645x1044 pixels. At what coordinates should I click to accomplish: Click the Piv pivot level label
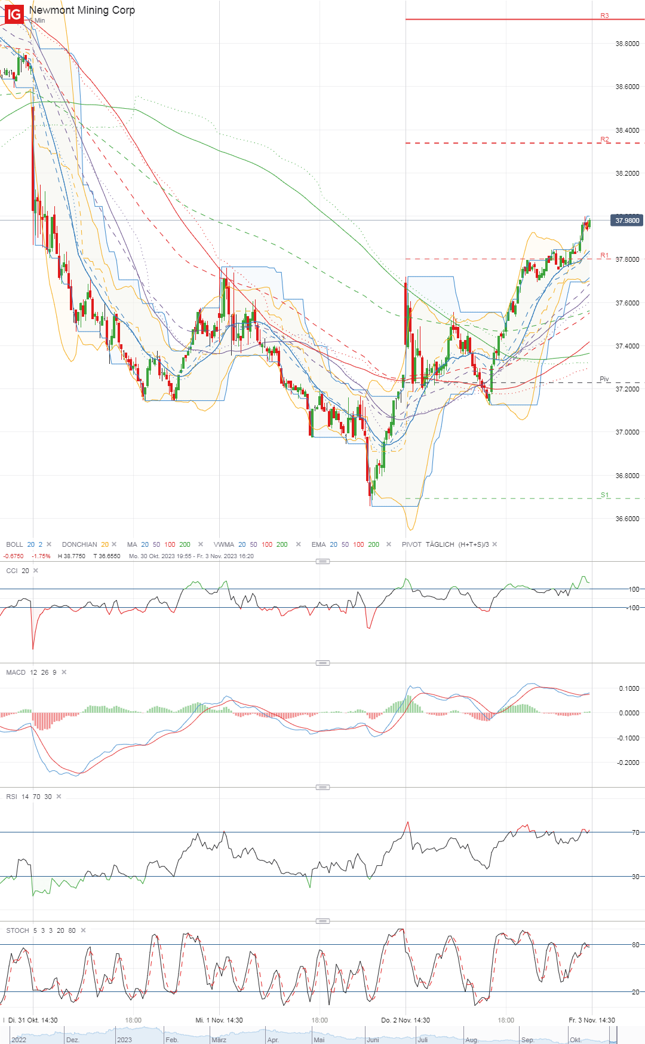coord(604,379)
